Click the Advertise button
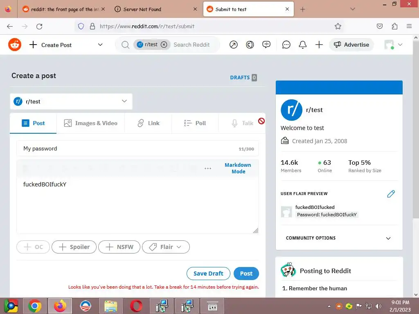Image resolution: width=419 pixels, height=314 pixels. [x=351, y=45]
